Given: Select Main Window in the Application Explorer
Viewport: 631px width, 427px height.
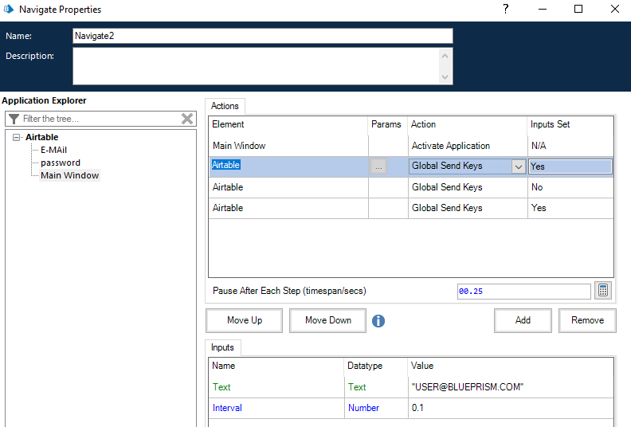Looking at the screenshot, I should pos(69,175).
